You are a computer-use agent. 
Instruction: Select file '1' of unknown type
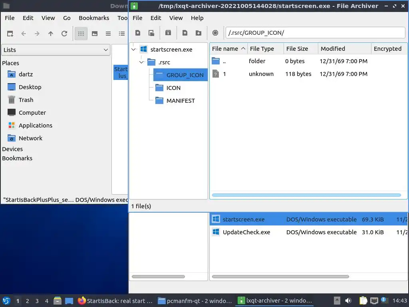308,74
